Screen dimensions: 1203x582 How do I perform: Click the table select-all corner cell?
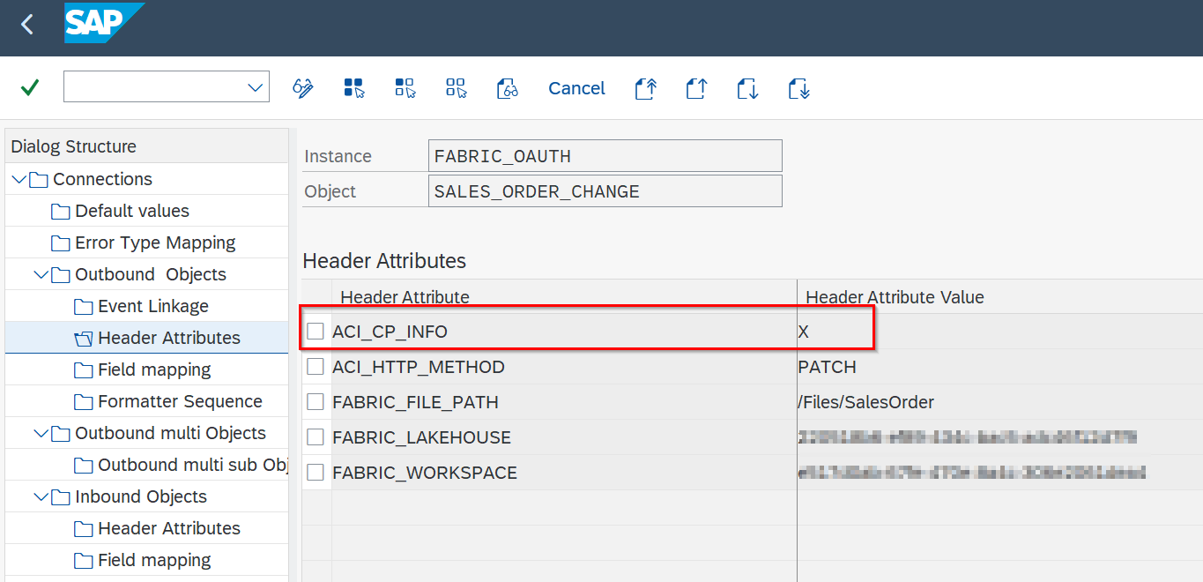(316, 297)
